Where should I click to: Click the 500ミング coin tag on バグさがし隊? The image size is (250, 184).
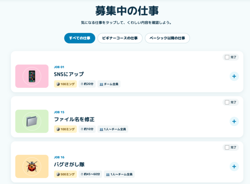pyautogui.click(x=65, y=174)
